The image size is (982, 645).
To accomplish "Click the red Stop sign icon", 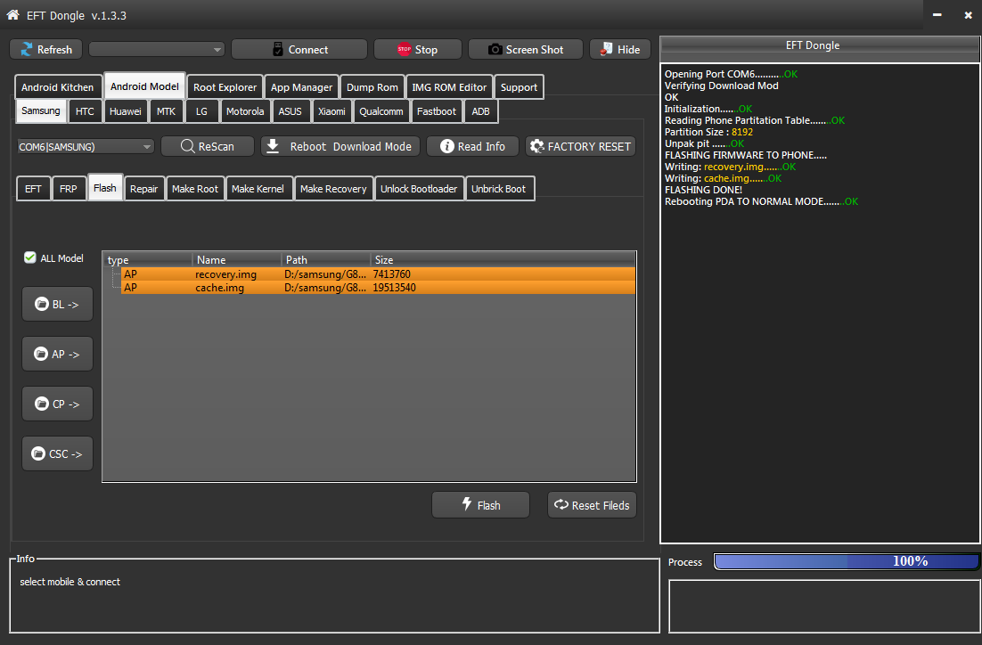I will click(404, 49).
